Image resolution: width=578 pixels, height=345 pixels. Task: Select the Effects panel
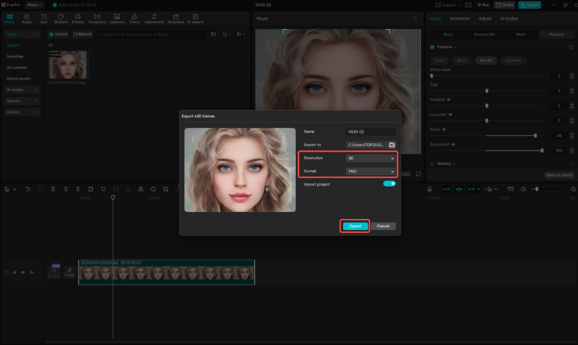77,18
